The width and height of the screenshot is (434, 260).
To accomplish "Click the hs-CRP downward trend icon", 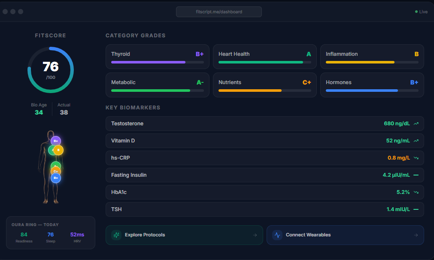I will [416, 158].
